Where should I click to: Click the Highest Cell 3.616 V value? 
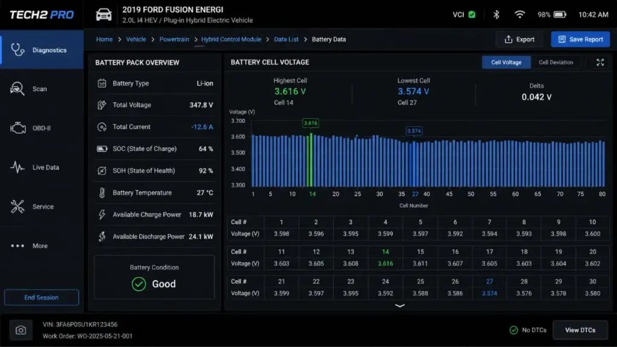click(290, 92)
